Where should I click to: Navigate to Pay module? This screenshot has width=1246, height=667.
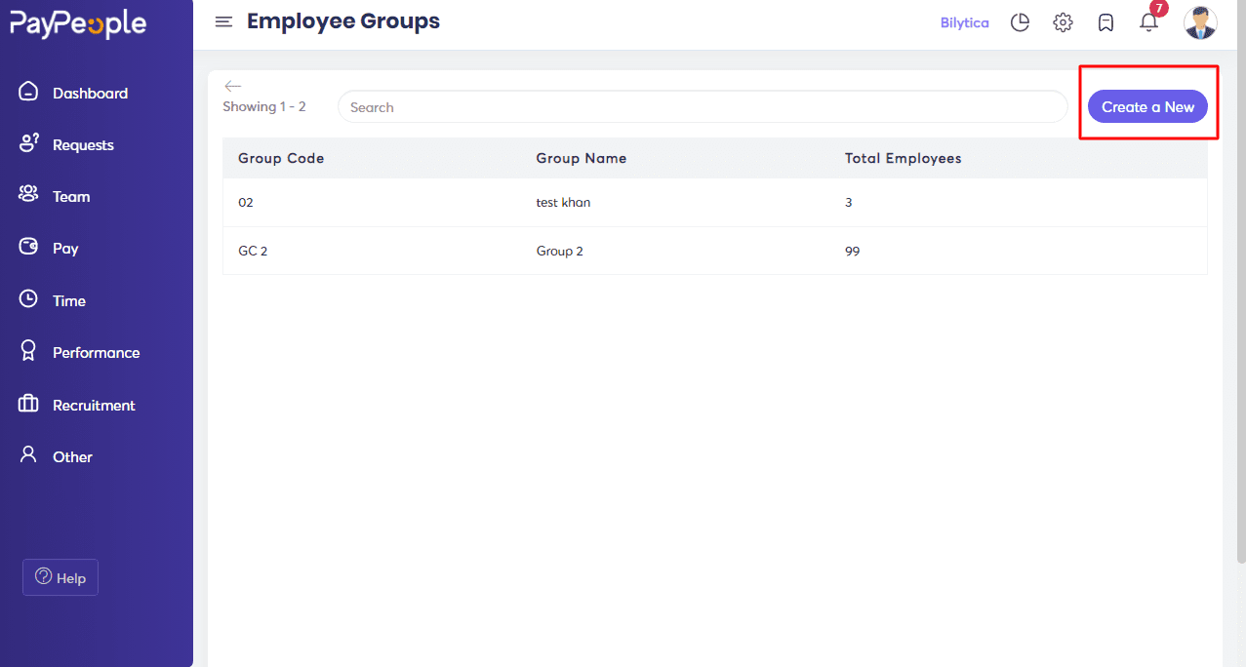pyautogui.click(x=28, y=248)
